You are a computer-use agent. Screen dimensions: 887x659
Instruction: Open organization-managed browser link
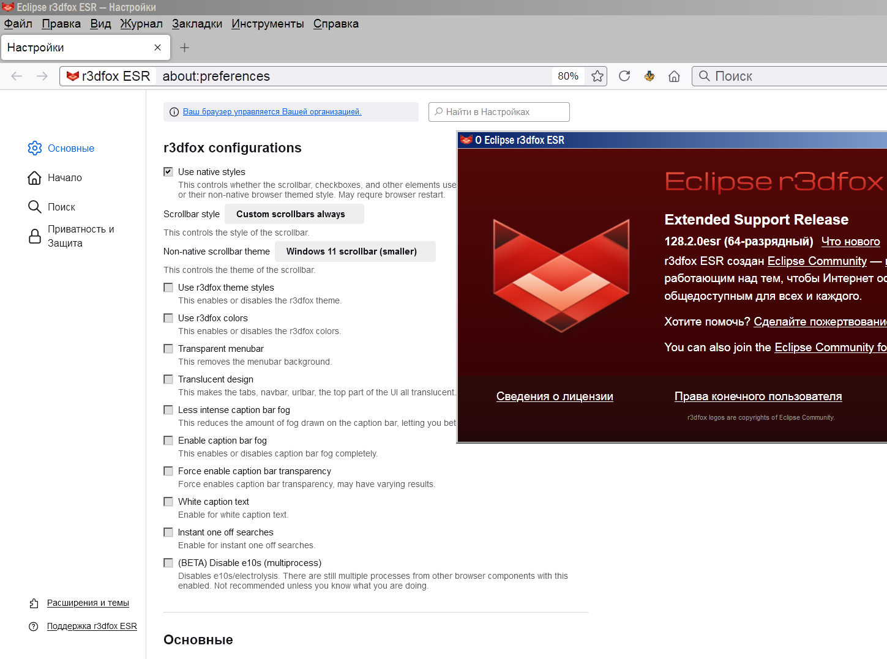(x=272, y=112)
